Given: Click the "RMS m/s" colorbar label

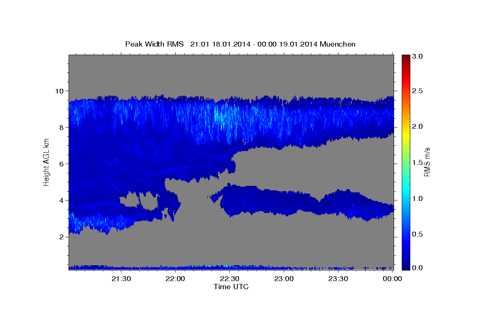Looking at the screenshot, I should click(427, 162).
